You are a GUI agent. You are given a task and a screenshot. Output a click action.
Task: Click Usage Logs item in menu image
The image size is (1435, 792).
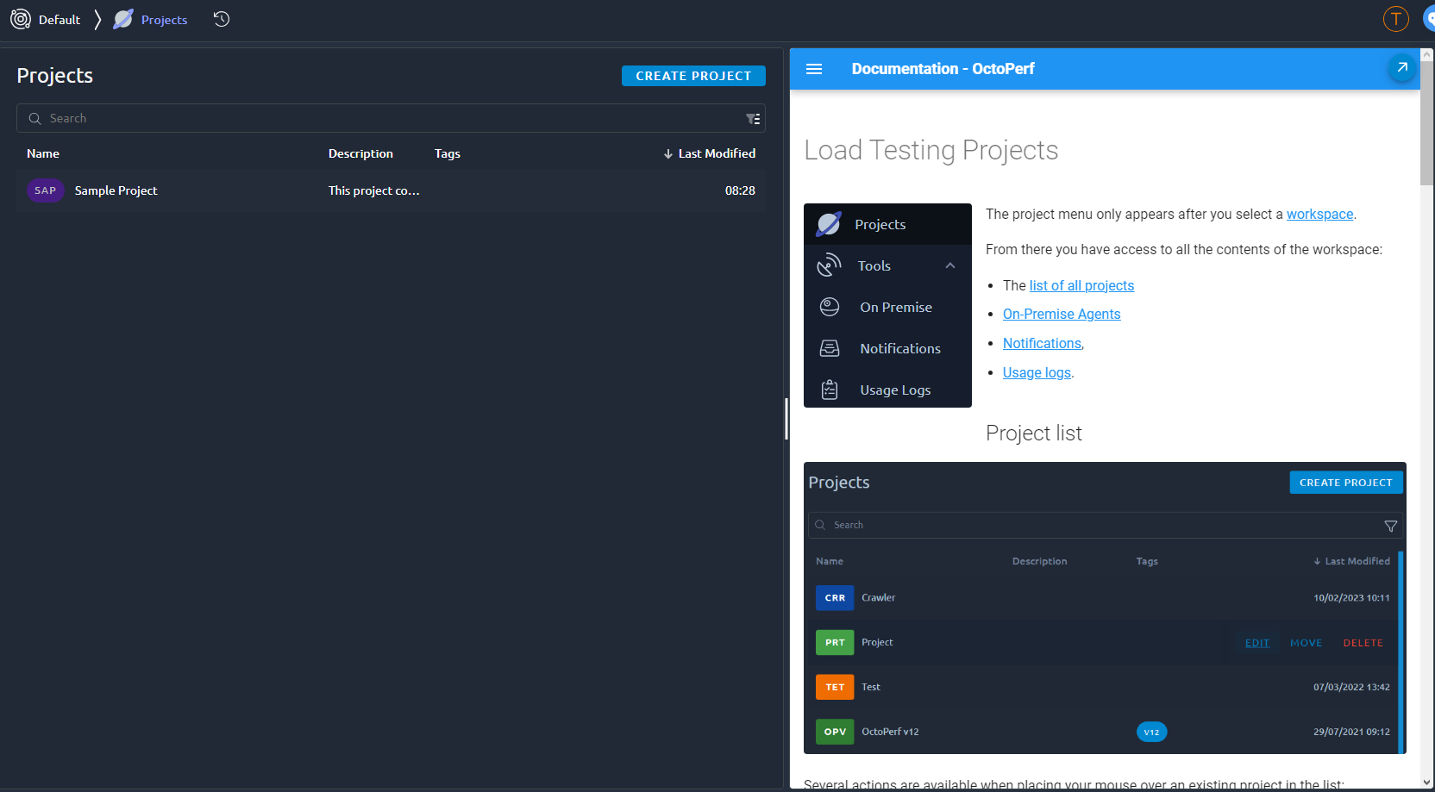[x=887, y=390]
